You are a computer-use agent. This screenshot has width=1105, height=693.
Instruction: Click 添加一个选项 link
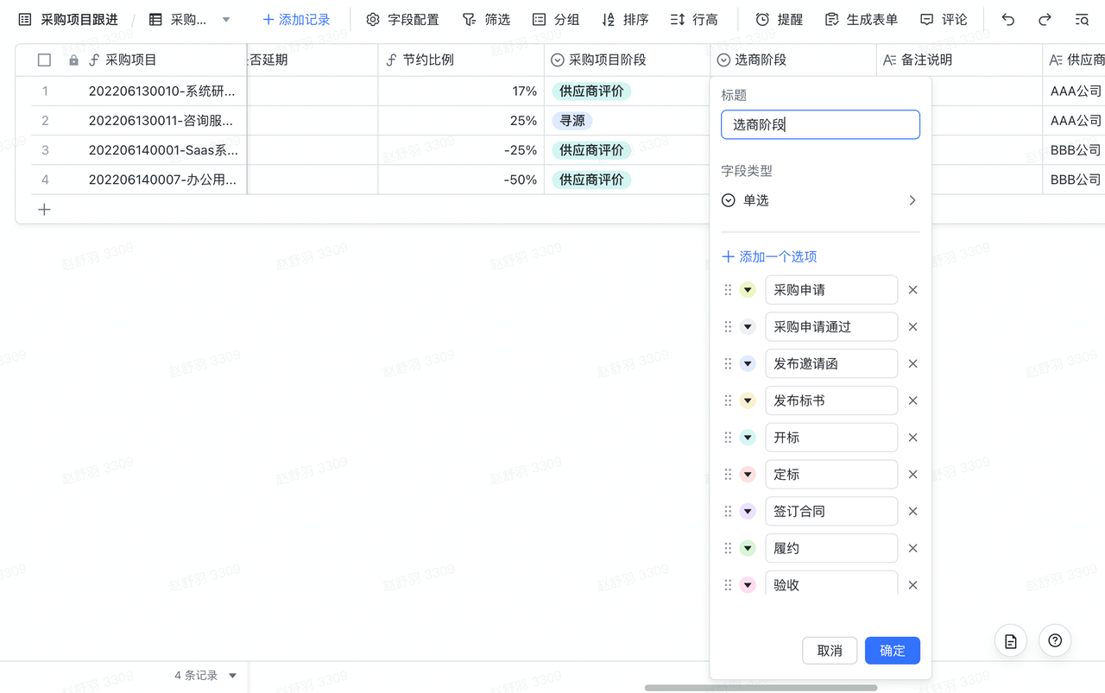click(x=769, y=256)
